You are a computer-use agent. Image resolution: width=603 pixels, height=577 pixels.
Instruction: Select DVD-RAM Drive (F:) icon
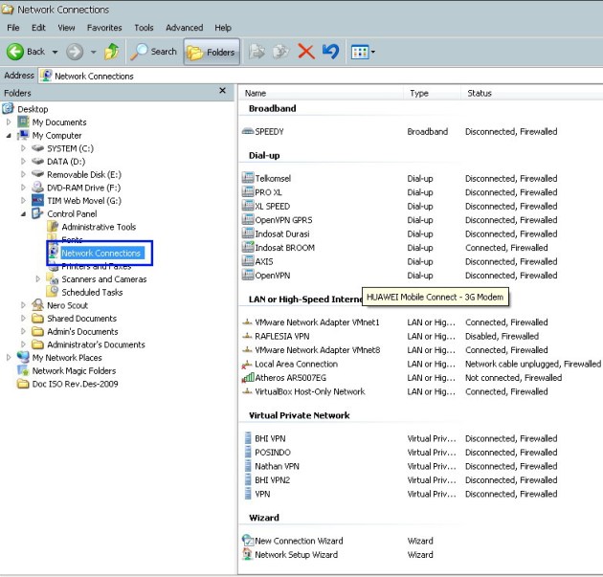pos(37,188)
